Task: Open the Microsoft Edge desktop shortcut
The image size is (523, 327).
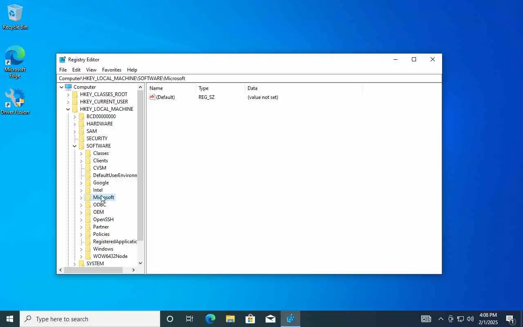Action: tap(15, 62)
